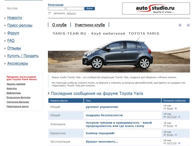Tick the запомнить checkbox

50,13
